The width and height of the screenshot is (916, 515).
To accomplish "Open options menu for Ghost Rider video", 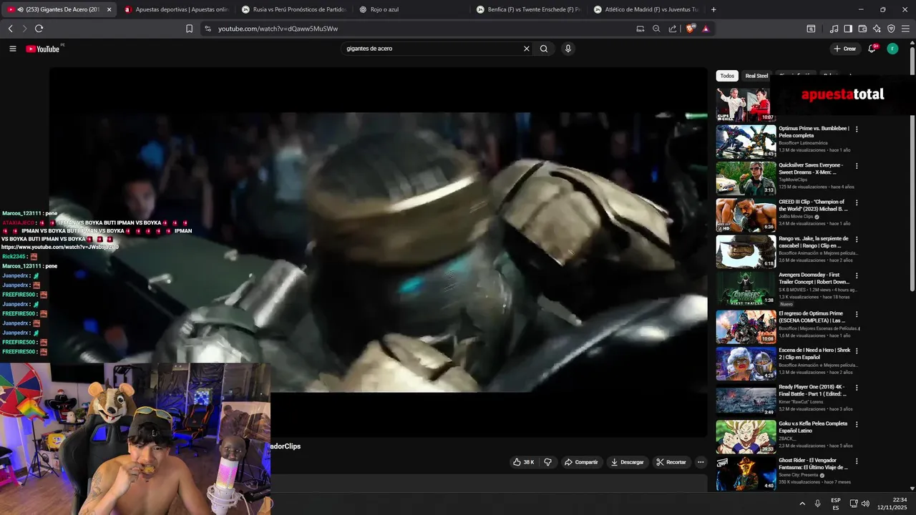I will 857,461.
